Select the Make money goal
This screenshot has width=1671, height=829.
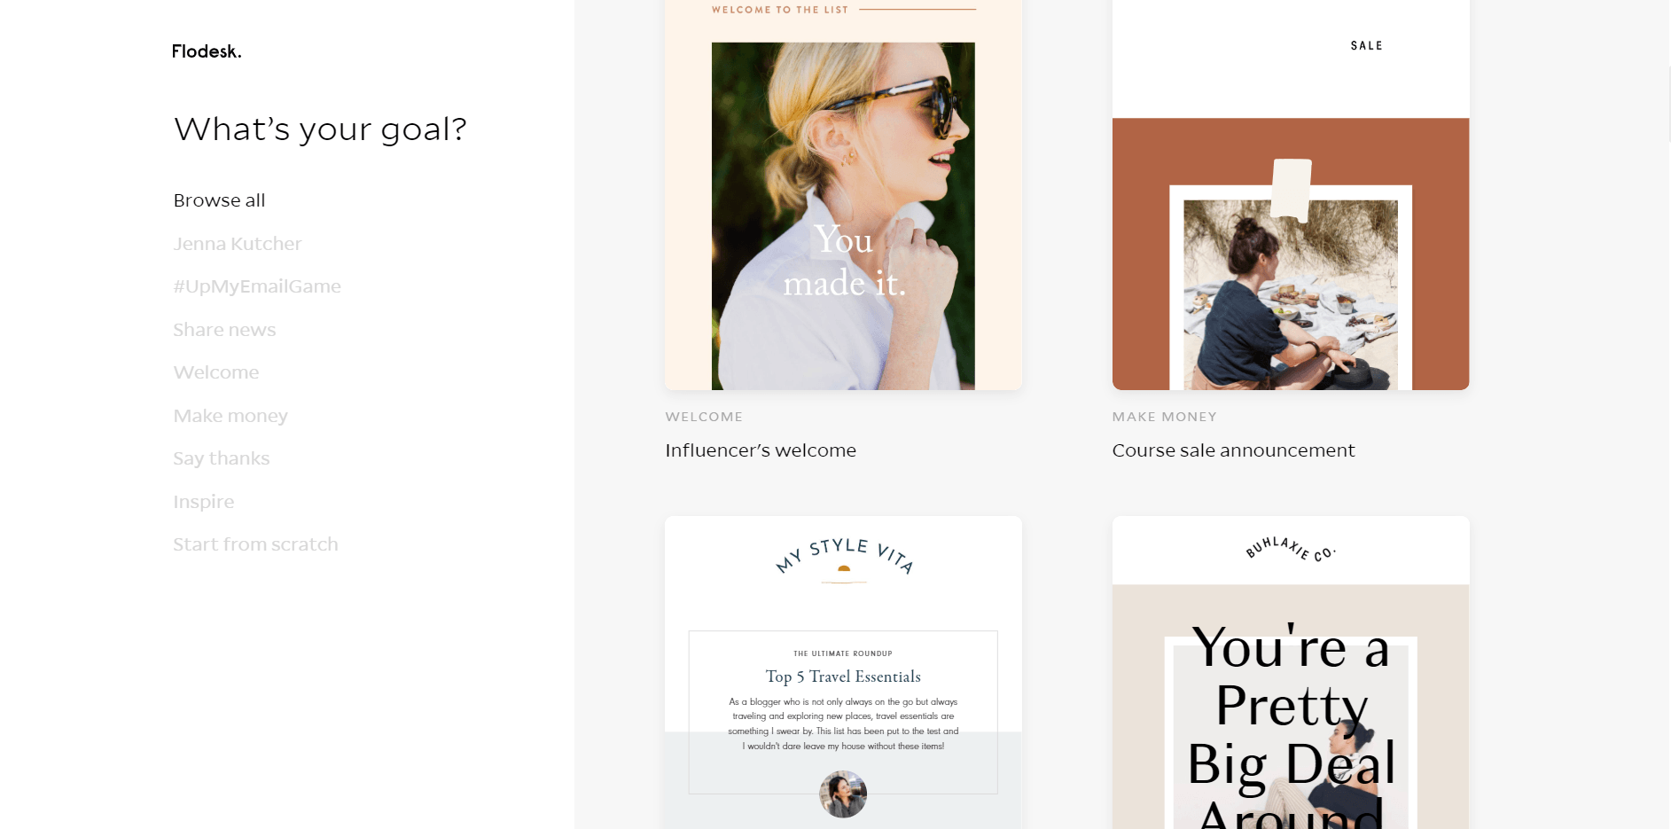point(230,416)
